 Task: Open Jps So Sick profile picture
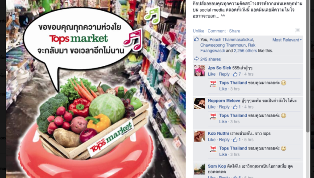199,70
